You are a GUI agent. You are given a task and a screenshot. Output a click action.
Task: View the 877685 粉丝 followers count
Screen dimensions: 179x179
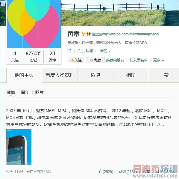click(34, 56)
